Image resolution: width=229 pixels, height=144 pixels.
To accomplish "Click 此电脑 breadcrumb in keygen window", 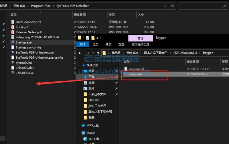I will pos(116,53).
